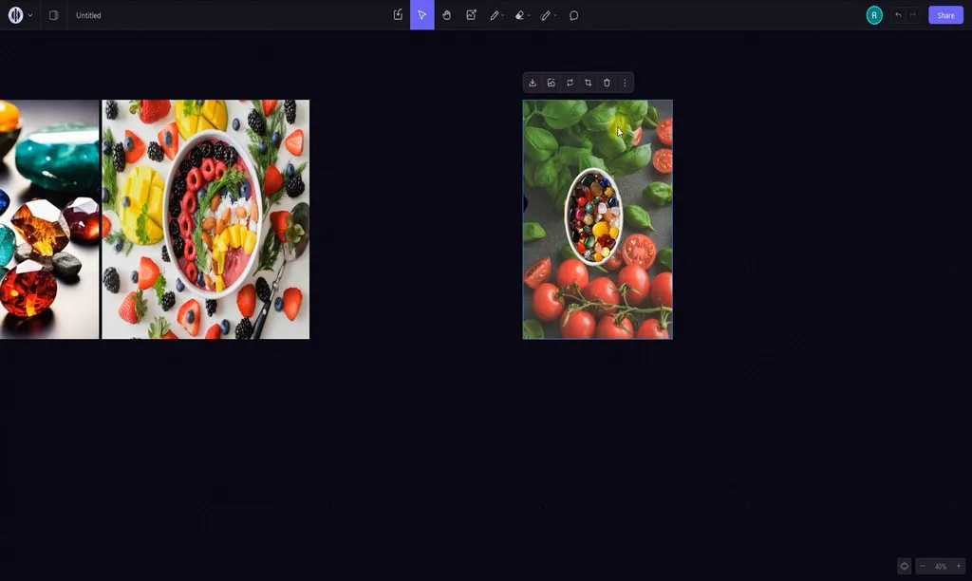Open image variation options in floating toolbar
The width and height of the screenshot is (972, 581).
click(x=551, y=83)
